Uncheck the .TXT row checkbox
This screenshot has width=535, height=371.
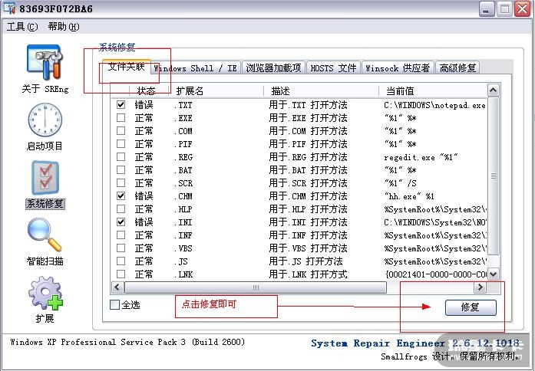tap(121, 104)
